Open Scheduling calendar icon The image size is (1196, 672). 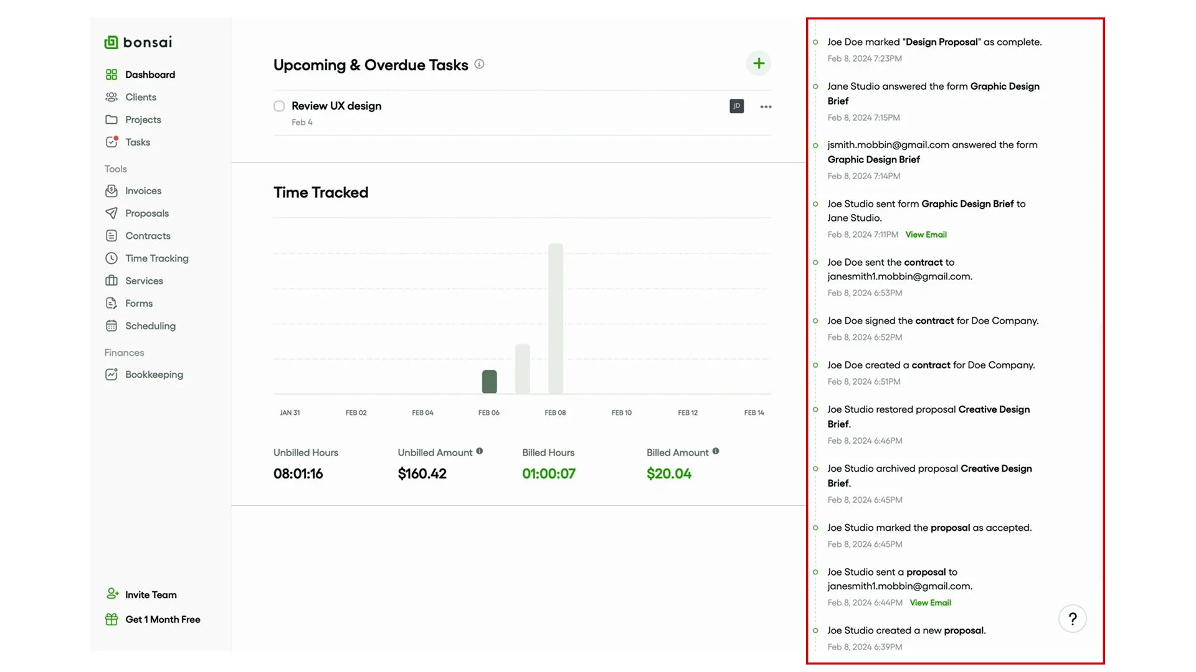tap(112, 326)
